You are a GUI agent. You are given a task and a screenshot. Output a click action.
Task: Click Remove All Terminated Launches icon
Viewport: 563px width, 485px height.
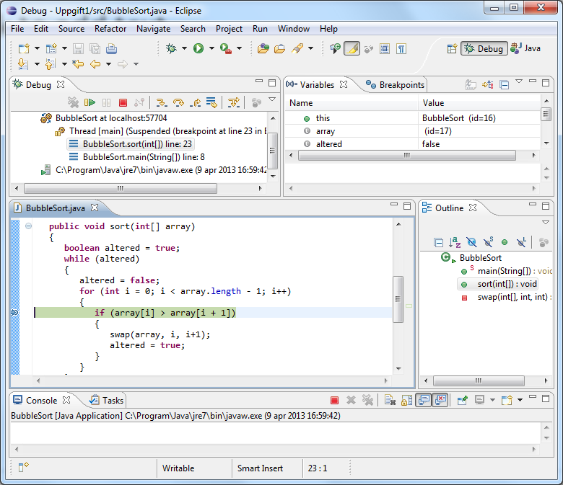(73, 103)
